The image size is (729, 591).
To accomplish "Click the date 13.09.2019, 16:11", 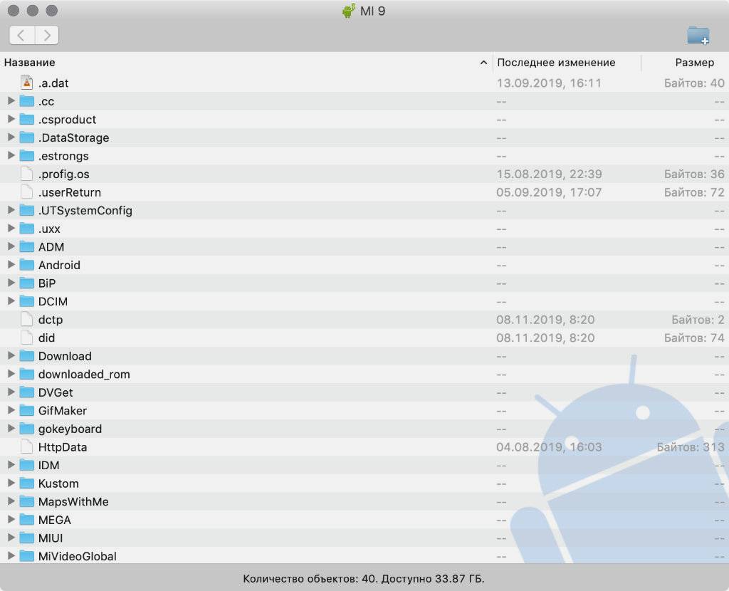I will 549,83.
